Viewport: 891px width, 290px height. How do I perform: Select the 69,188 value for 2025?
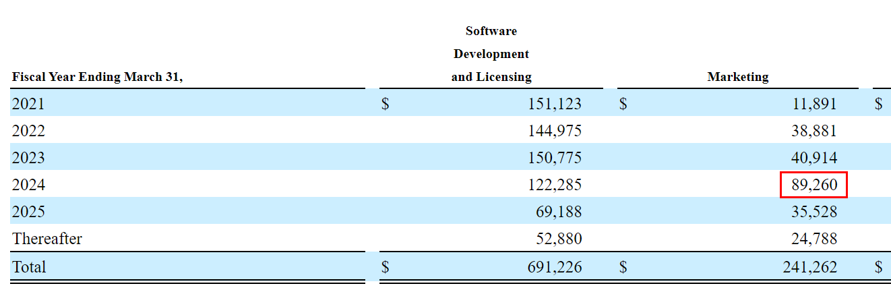(558, 212)
